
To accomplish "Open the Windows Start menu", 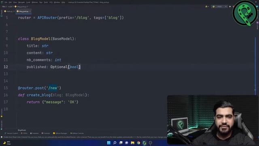I will 109,143.
